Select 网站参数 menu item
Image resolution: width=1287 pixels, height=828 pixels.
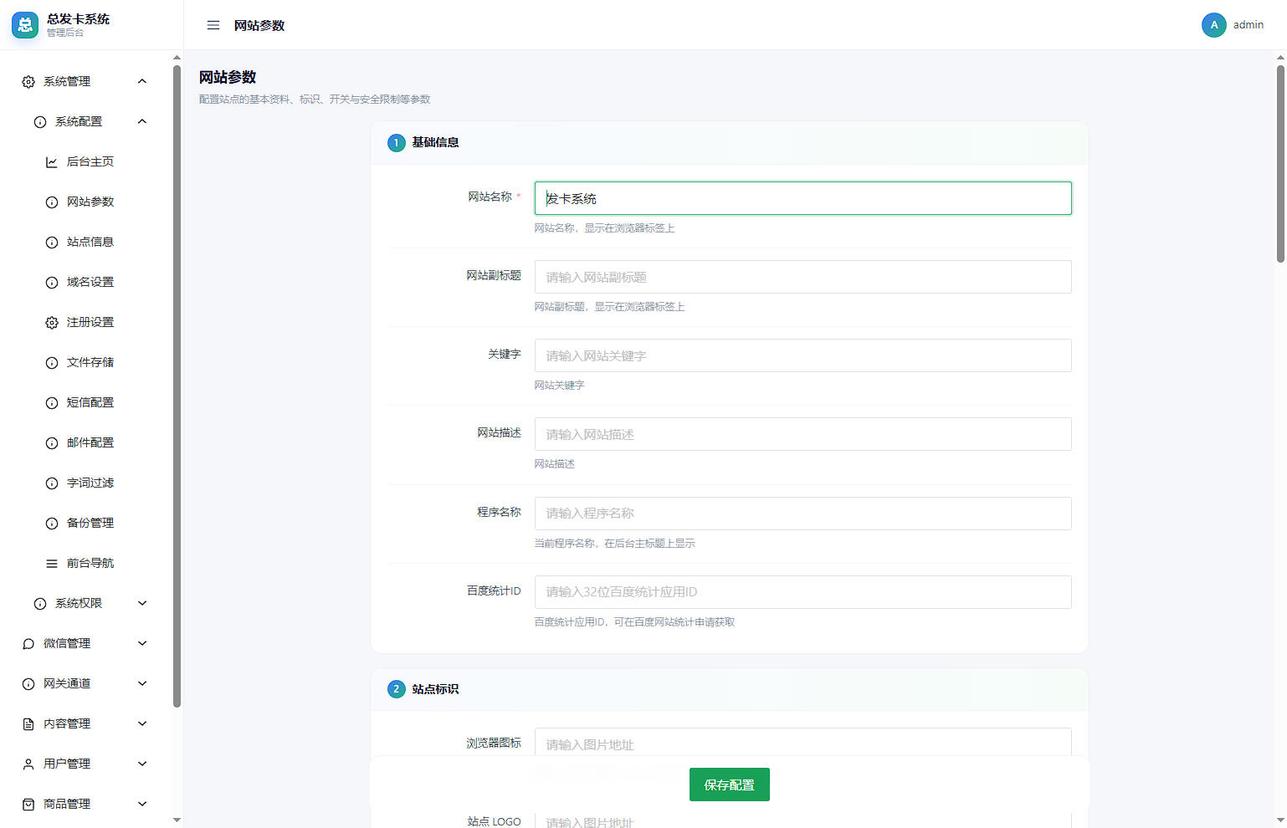tap(90, 202)
